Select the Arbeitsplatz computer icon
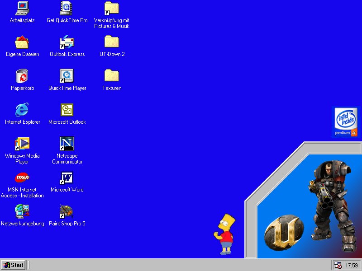Screen dimensions: 362x271 coord(22,8)
